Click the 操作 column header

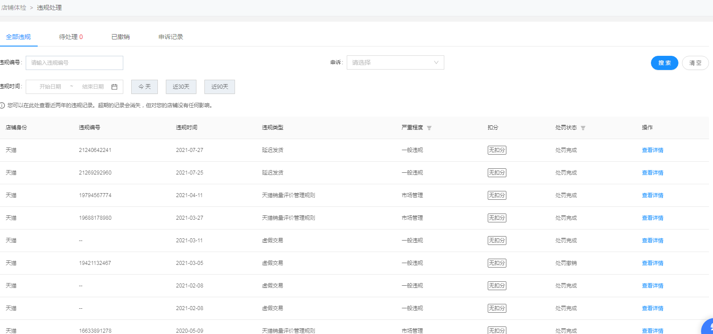point(647,128)
